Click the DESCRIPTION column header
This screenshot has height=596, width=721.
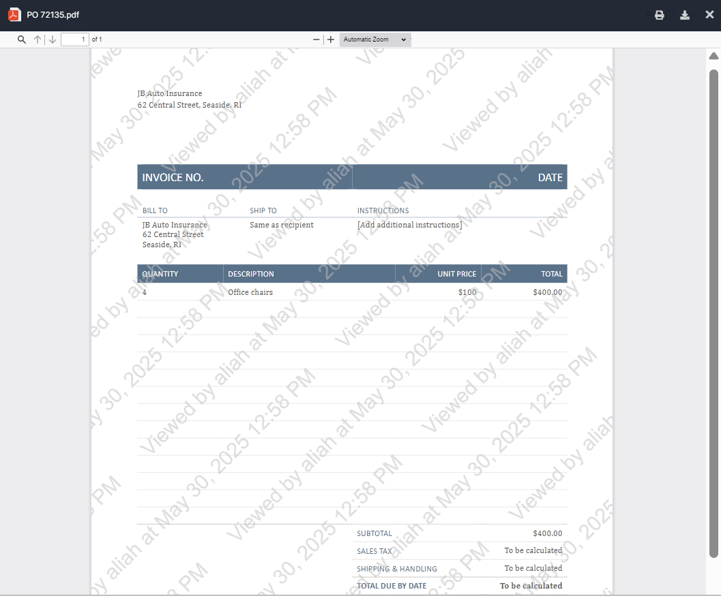coord(251,274)
